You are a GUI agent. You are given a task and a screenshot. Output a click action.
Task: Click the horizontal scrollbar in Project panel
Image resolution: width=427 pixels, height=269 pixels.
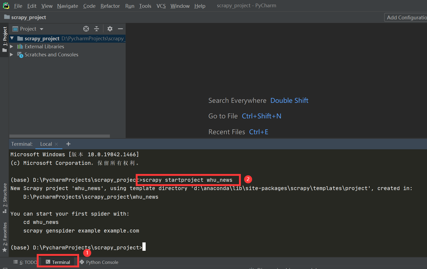pos(60,136)
